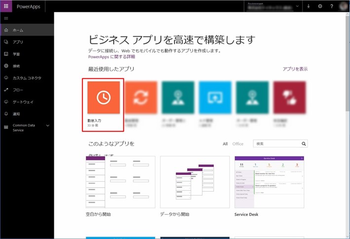Open the 空白から開始 template thumbnail
The height and width of the screenshot is (239, 350).
(x=120, y=182)
